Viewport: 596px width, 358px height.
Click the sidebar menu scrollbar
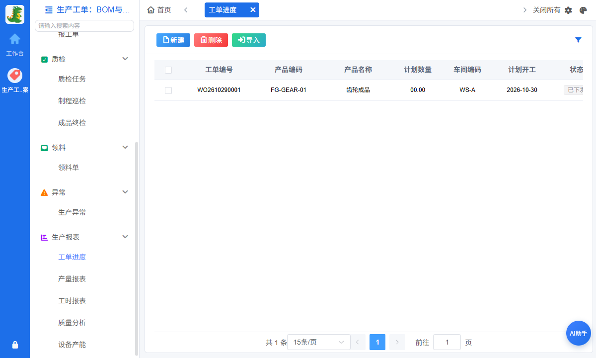tap(137, 249)
